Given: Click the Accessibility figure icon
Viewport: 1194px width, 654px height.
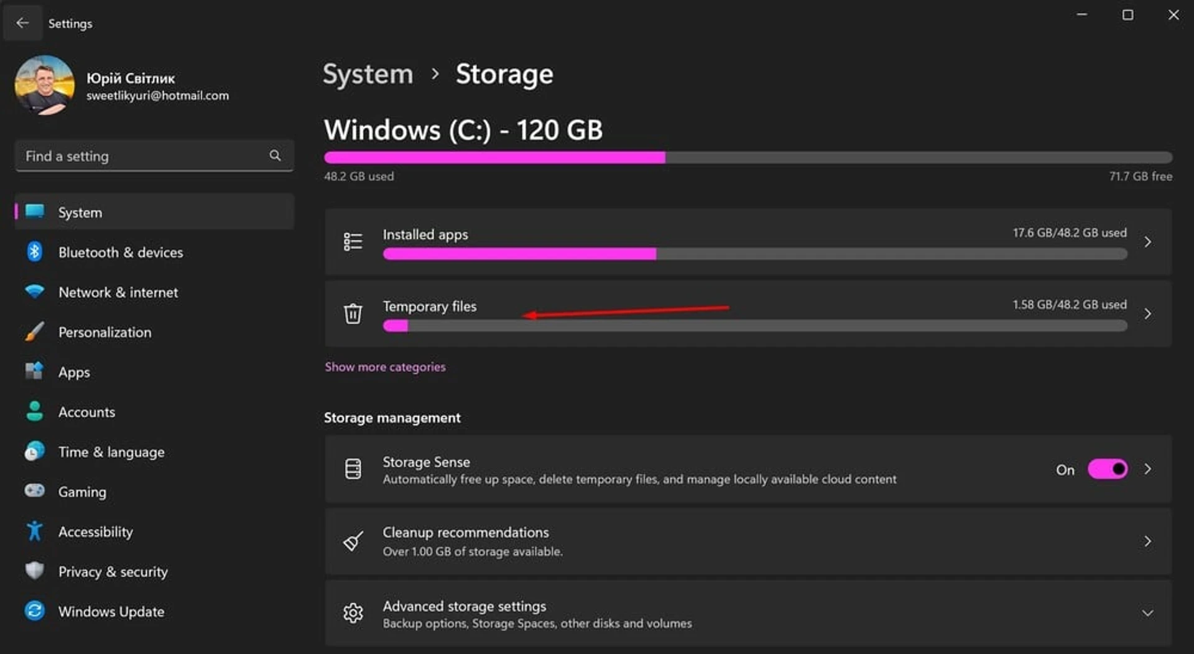Looking at the screenshot, I should coord(35,531).
